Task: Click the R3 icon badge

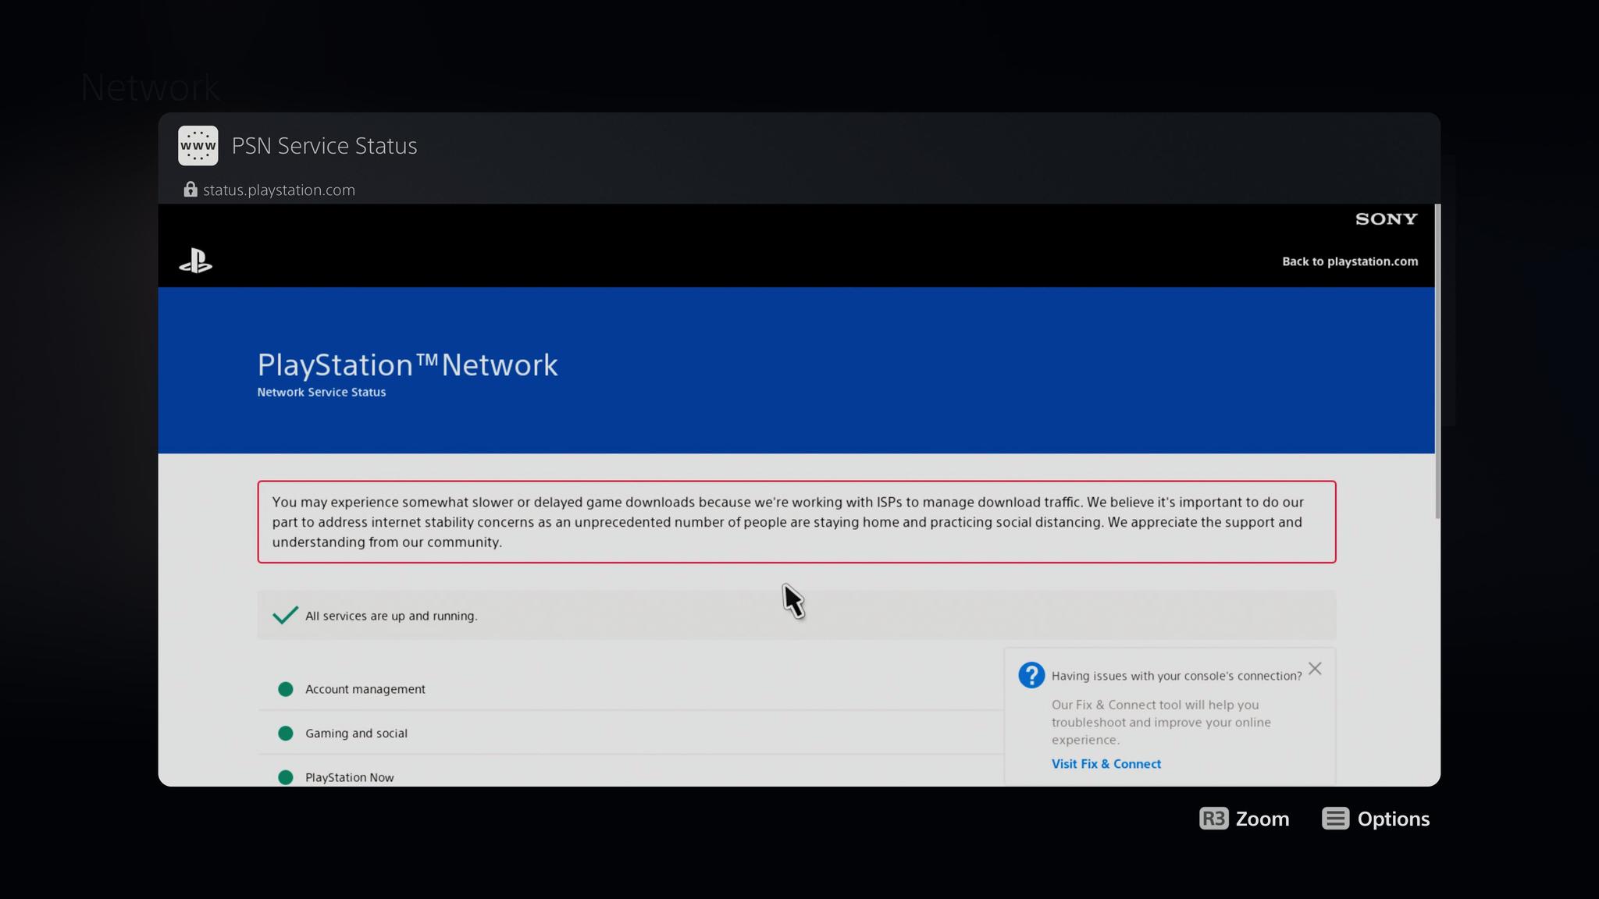Action: tap(1214, 819)
